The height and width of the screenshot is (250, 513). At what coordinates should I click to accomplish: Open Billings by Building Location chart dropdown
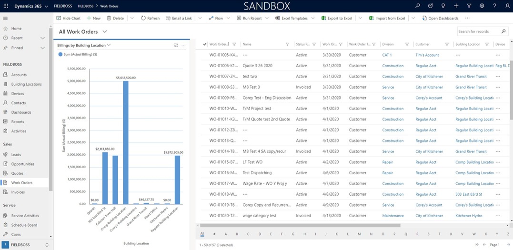(109, 45)
